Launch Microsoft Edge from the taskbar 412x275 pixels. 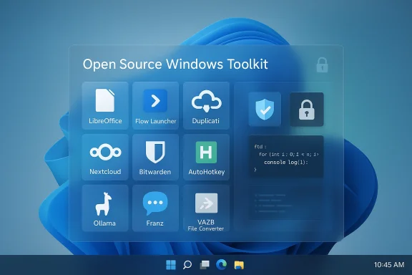click(x=221, y=265)
